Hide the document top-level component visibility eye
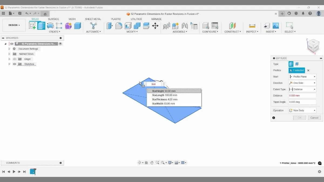The width and height of the screenshot is (324, 182). (11, 44)
